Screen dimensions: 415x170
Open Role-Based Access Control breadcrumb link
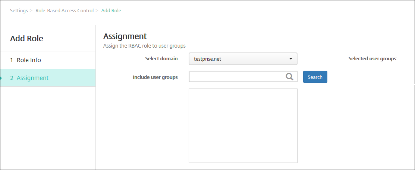click(x=65, y=10)
